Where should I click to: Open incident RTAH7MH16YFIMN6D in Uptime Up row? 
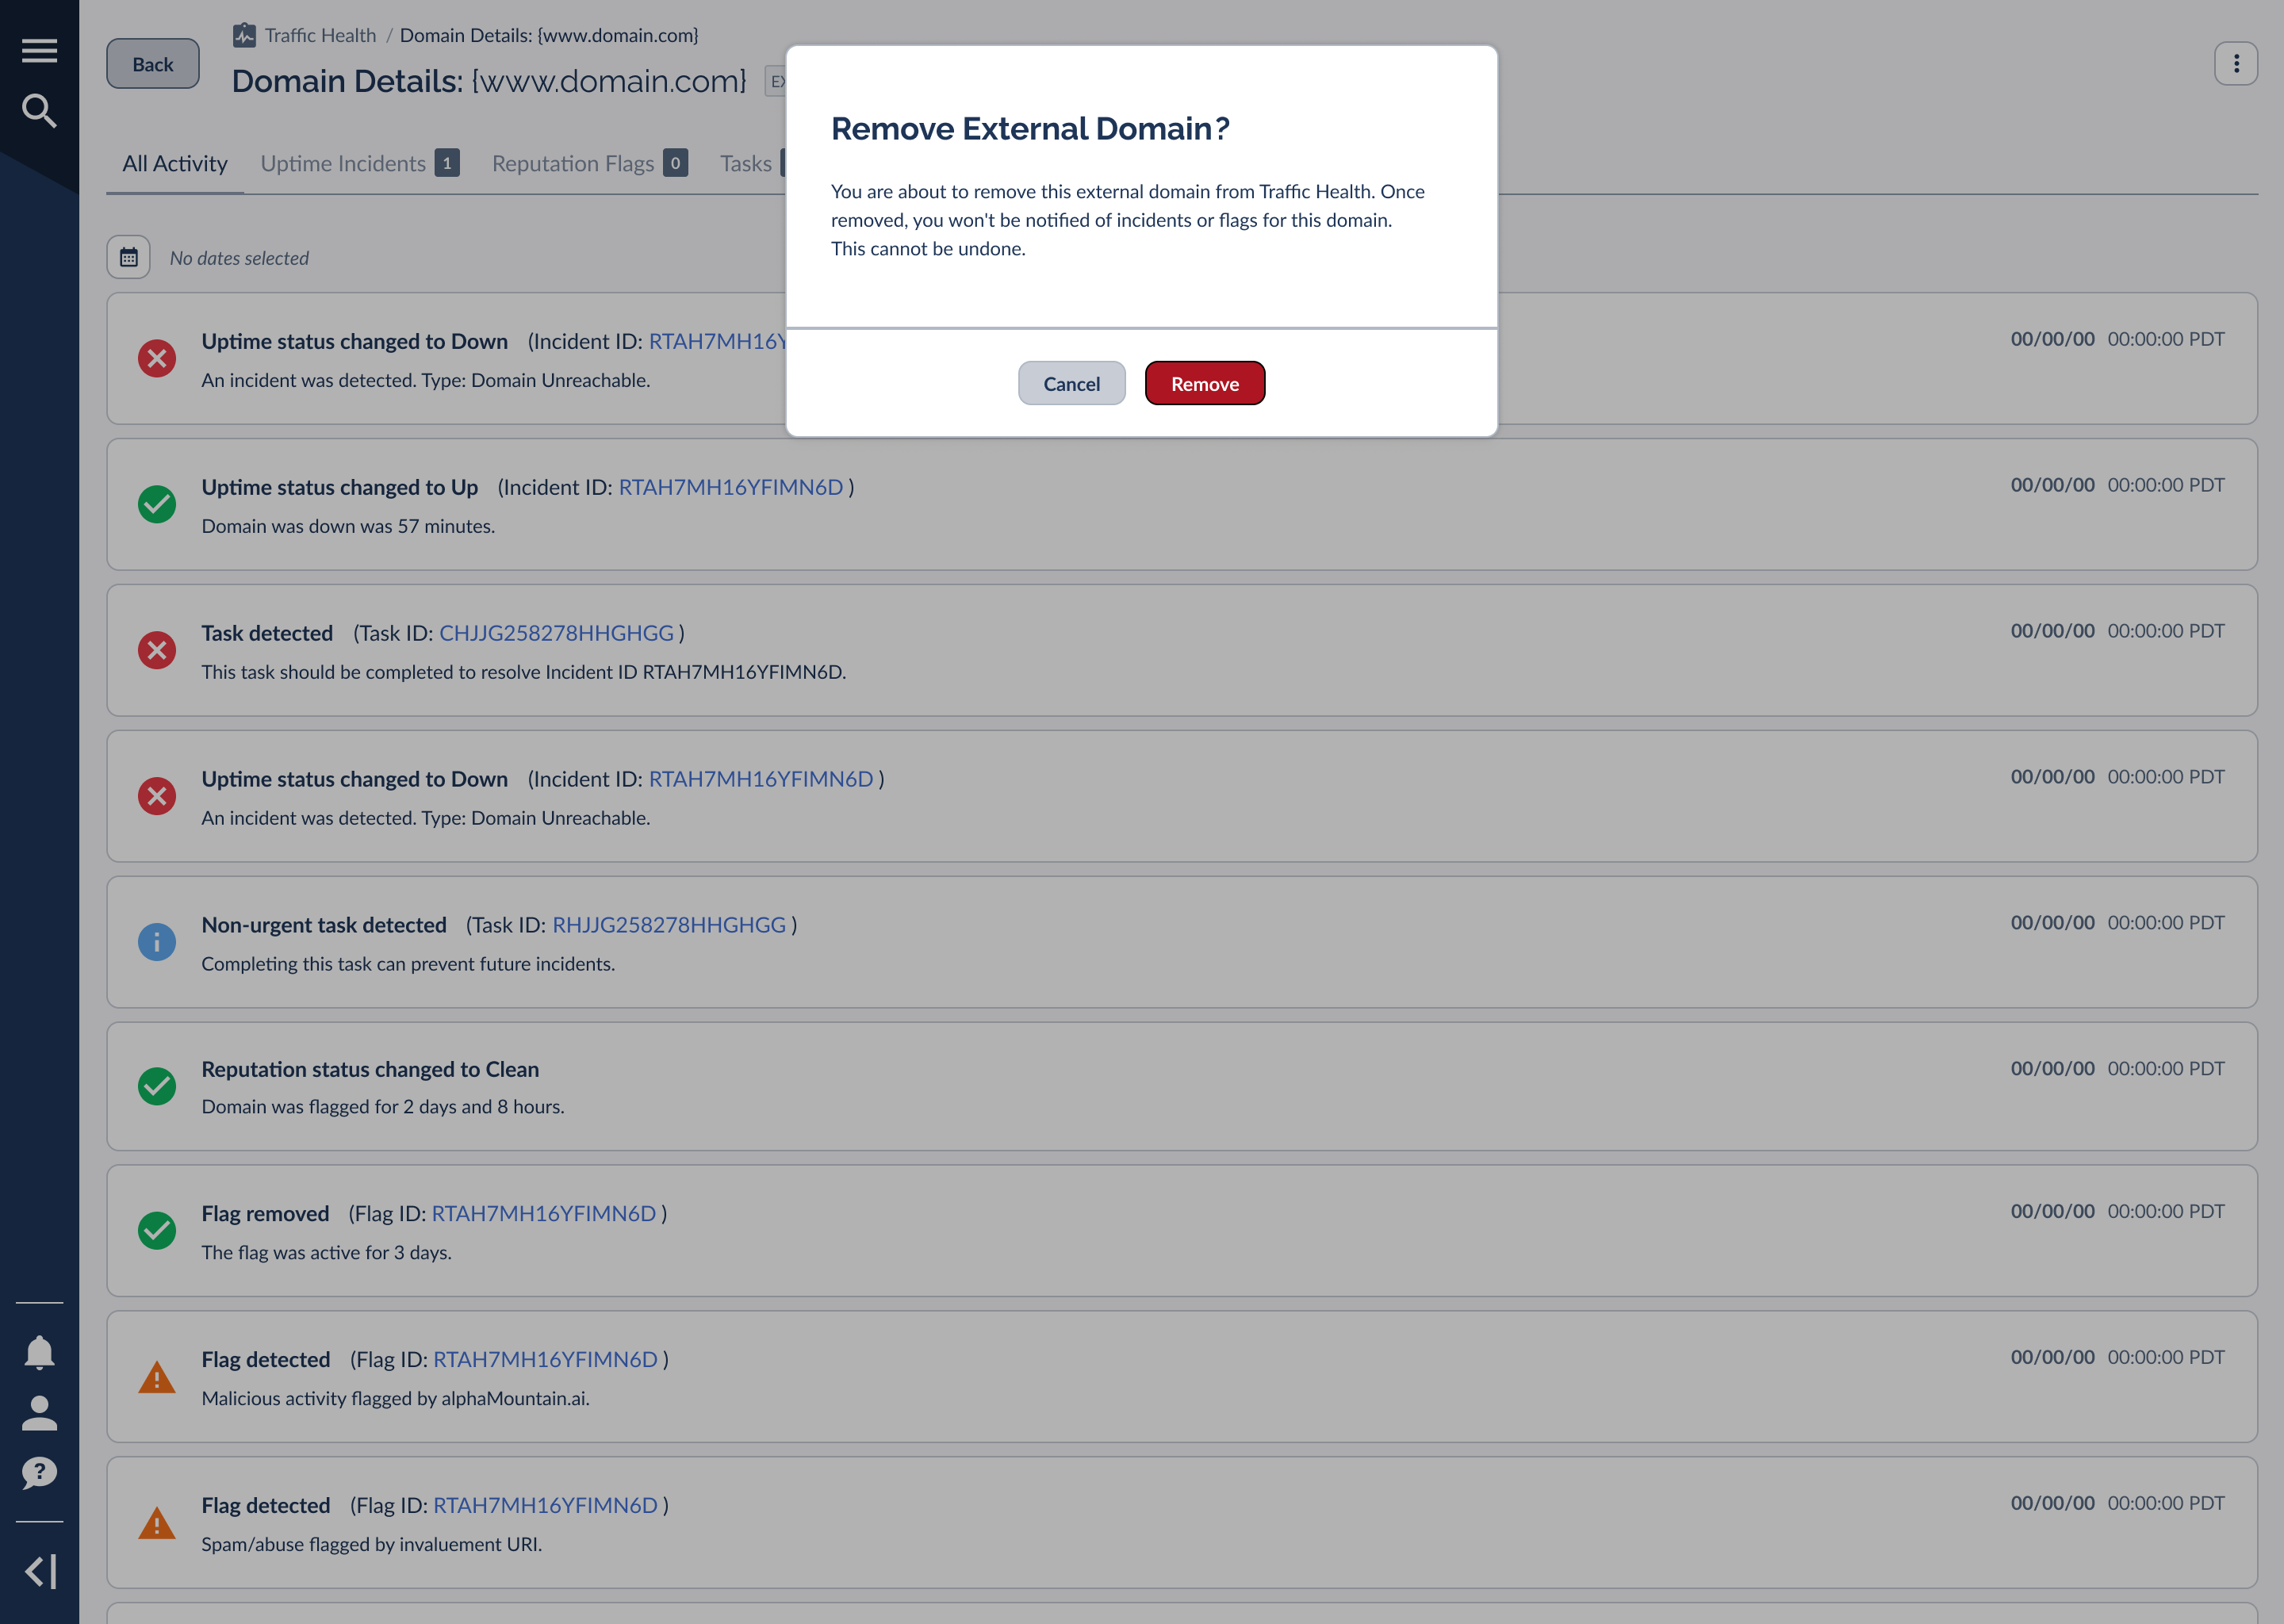coord(731,487)
